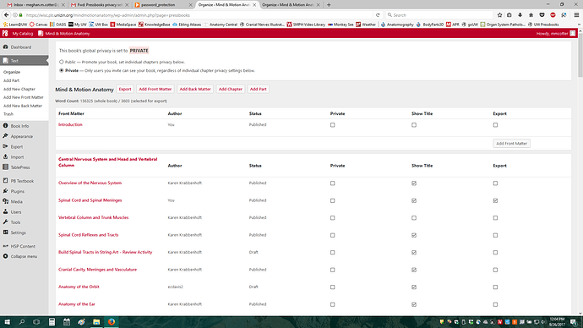Image resolution: width=583 pixels, height=328 pixels.
Task: Click the Firefox icon in the taskbar
Action: coord(112,322)
